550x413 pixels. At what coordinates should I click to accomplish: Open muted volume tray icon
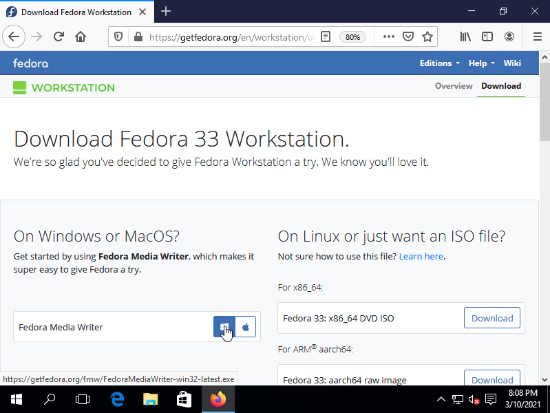(x=474, y=399)
